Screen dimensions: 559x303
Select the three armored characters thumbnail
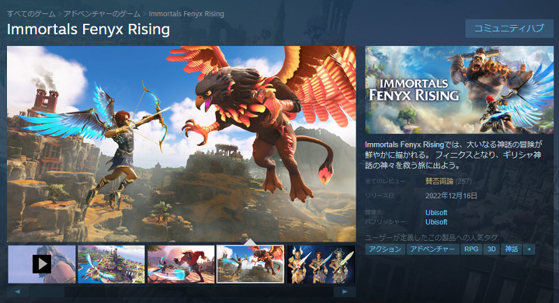[x=321, y=264]
